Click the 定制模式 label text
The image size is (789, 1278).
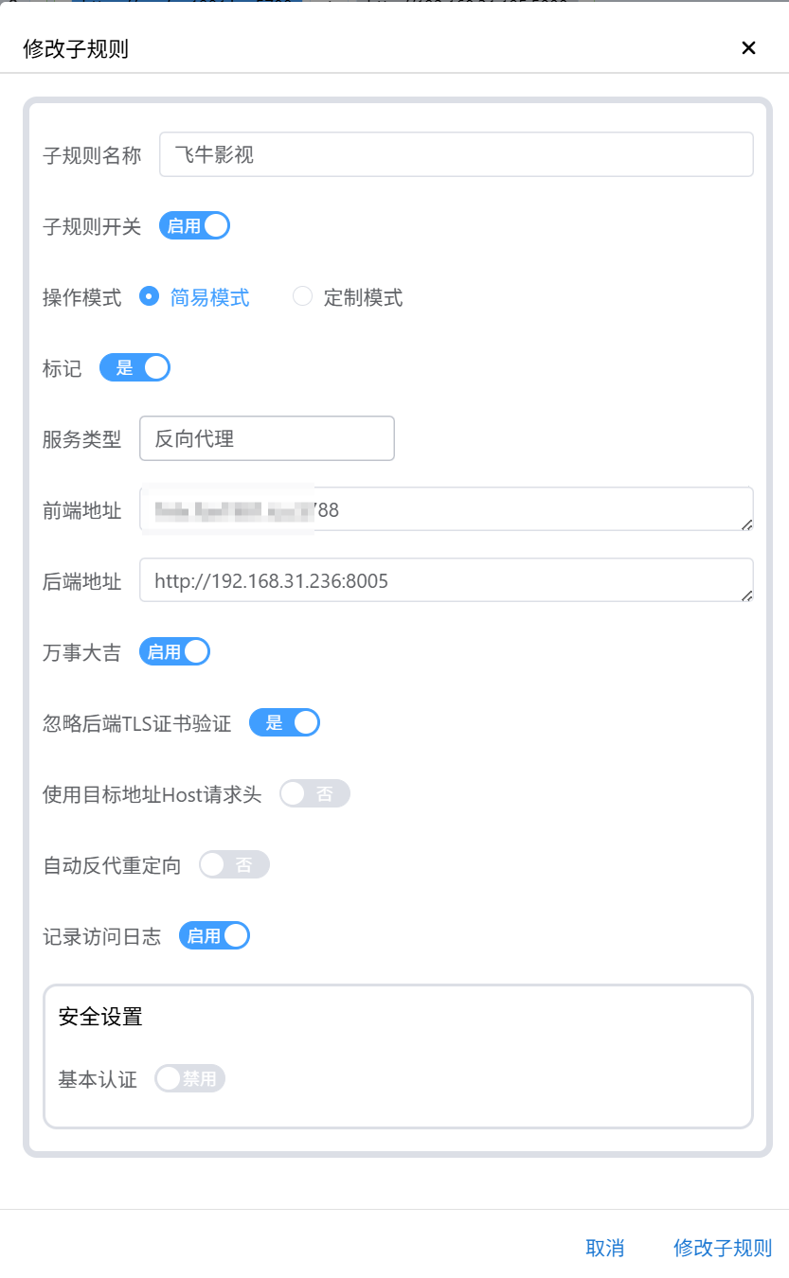363,298
